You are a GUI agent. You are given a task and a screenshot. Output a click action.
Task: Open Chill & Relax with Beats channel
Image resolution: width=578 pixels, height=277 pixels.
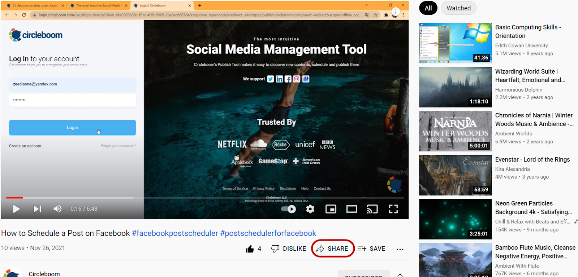[x=532, y=221]
